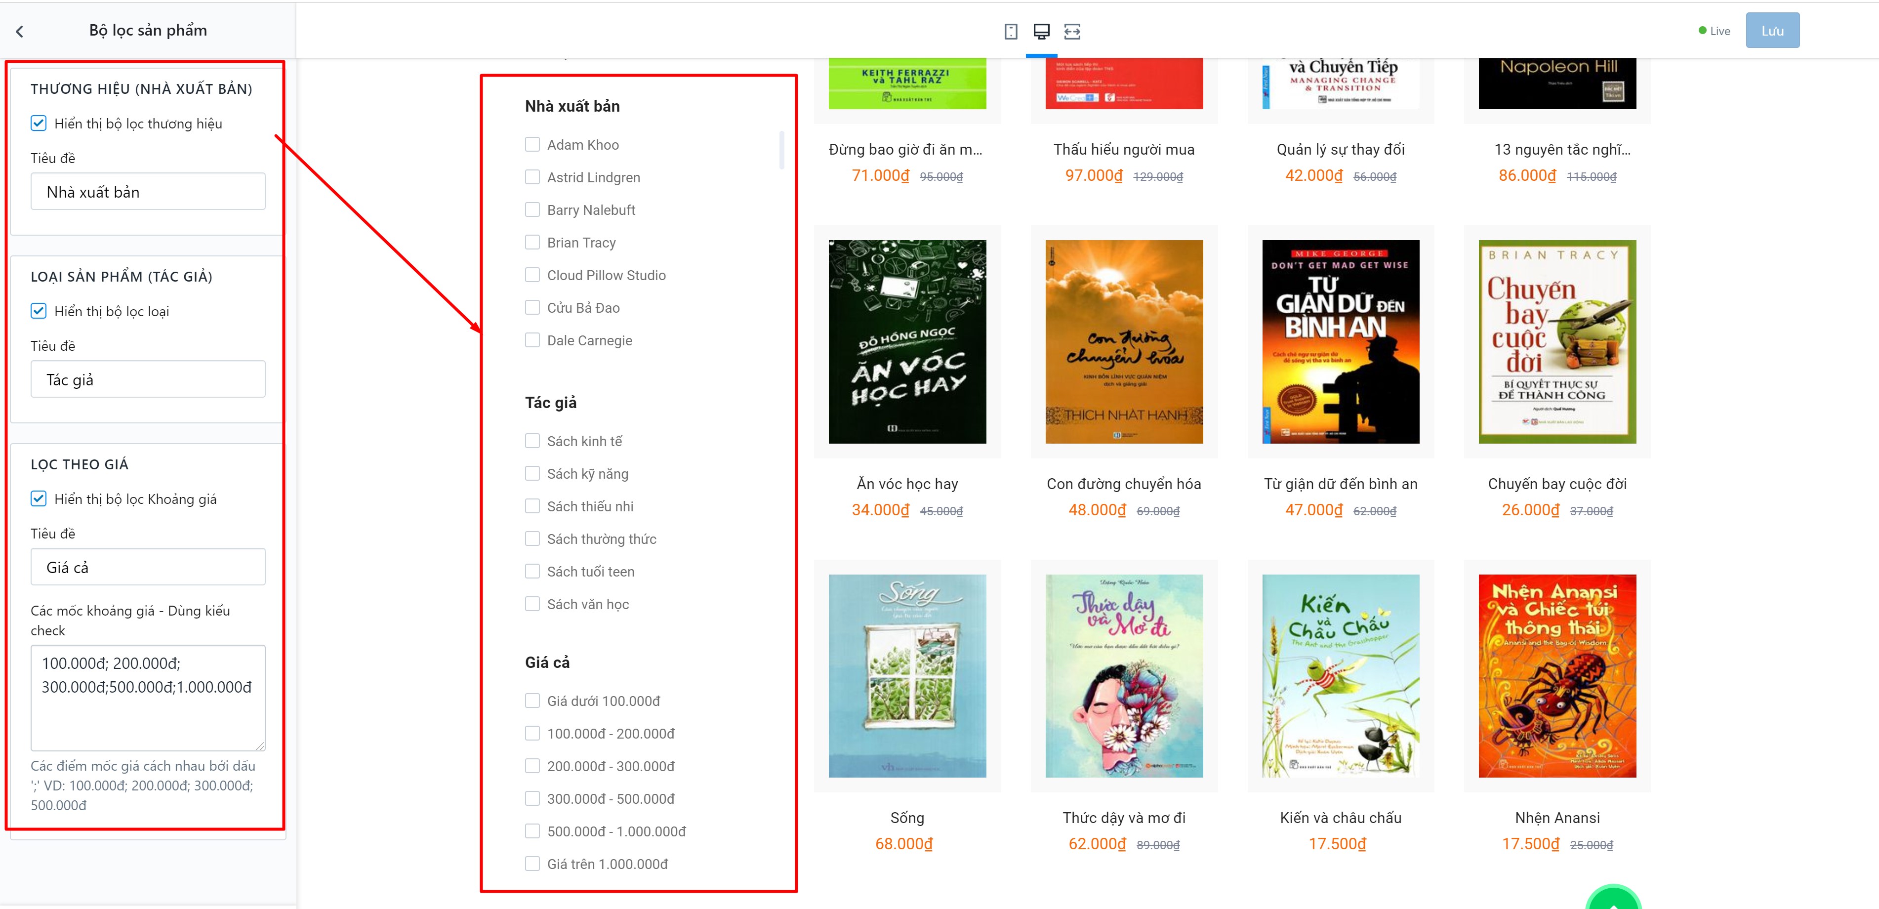The image size is (1879, 909).
Task: Toggle the fullwidth preview icon
Action: [1071, 31]
